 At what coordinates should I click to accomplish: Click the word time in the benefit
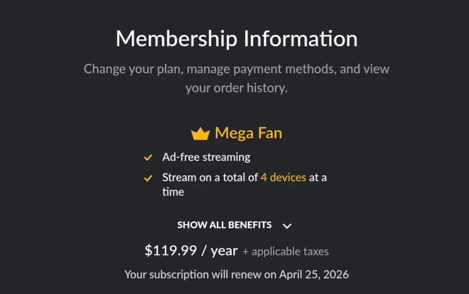point(173,192)
